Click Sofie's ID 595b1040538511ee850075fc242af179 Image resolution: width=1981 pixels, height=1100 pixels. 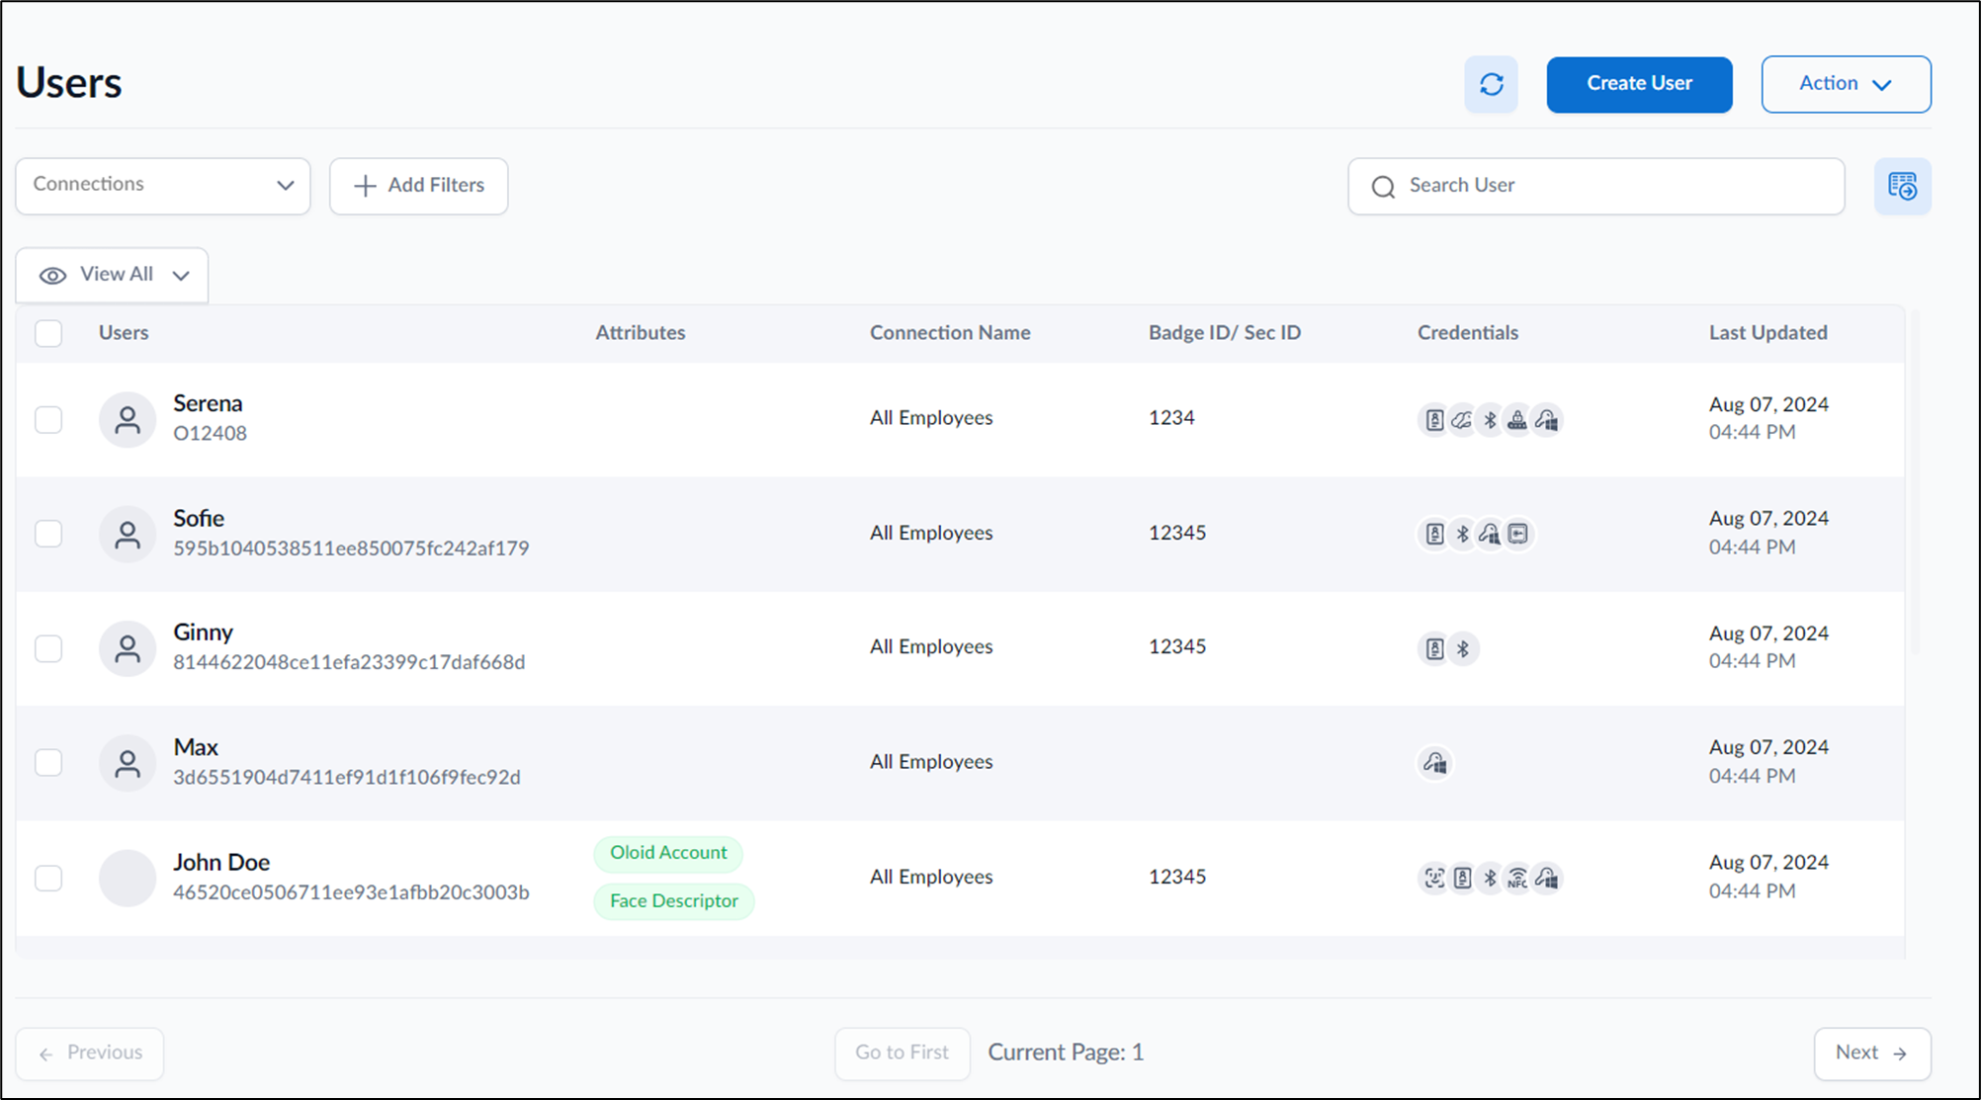click(351, 549)
